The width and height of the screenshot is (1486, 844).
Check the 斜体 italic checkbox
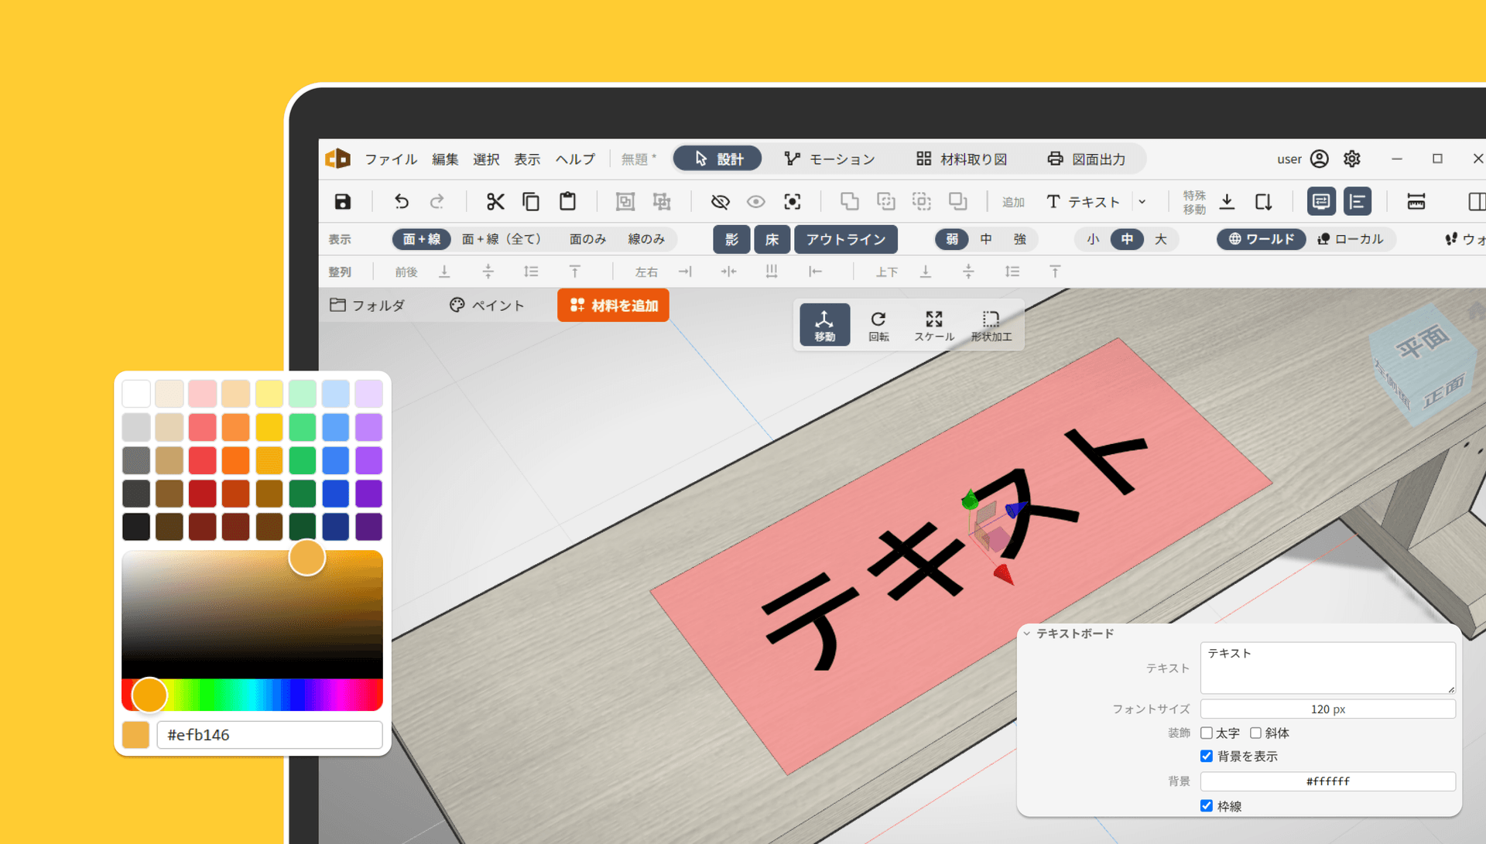tap(1255, 733)
